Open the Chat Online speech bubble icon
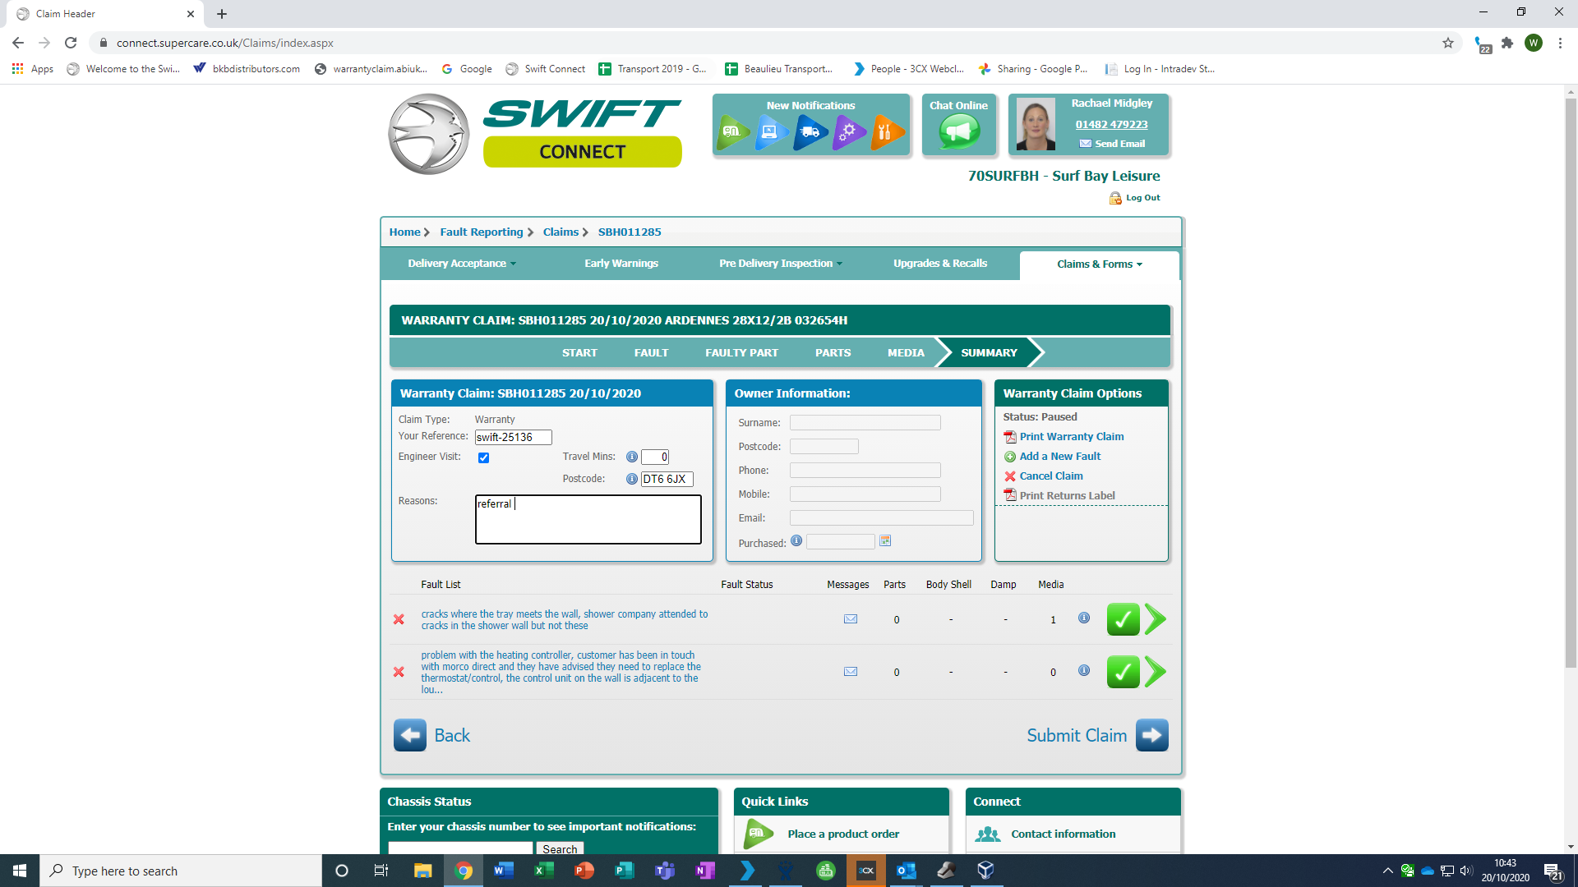Screen dimensions: 1578x887 (x=958, y=131)
